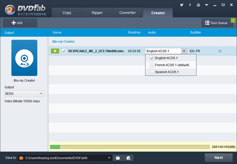The image size is (237, 164).
Task: Uncheck English AC3/5.1 audio track
Action: (152, 58)
